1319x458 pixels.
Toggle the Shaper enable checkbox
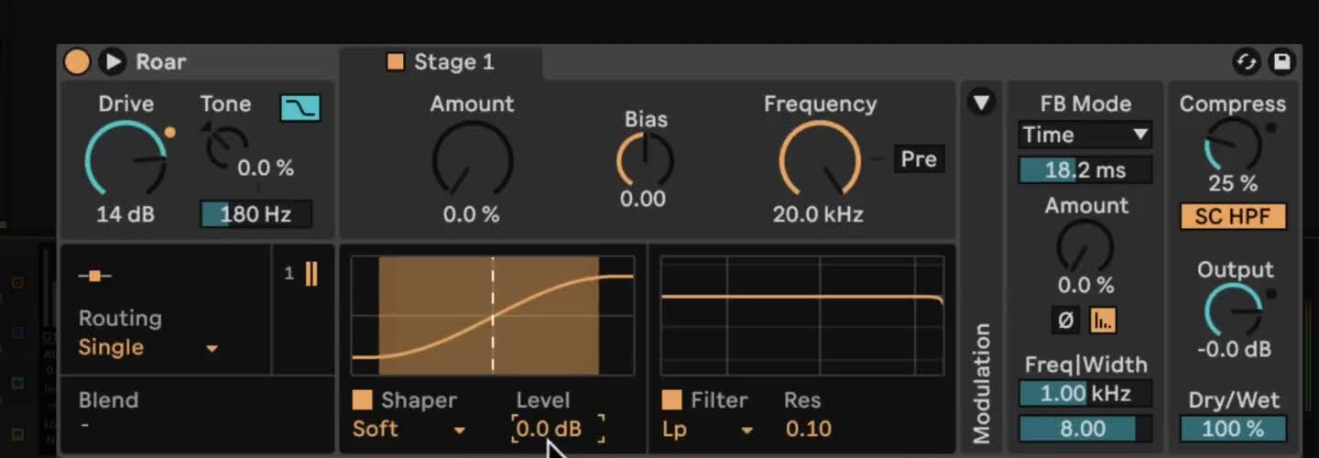coord(363,400)
